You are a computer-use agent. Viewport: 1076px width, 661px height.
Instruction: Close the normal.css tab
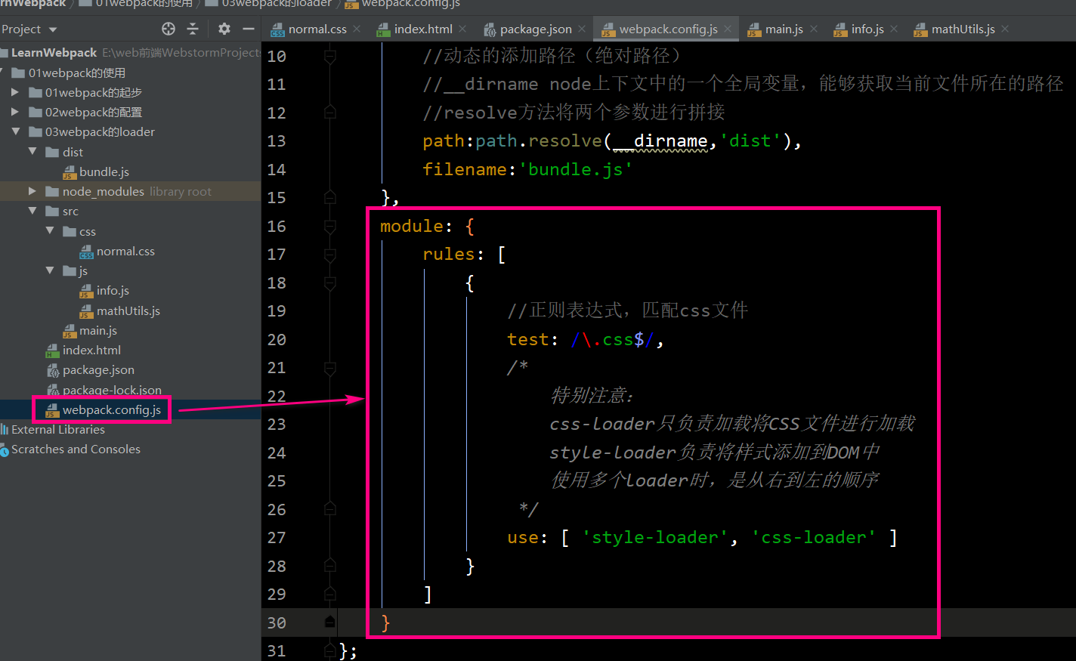[357, 29]
